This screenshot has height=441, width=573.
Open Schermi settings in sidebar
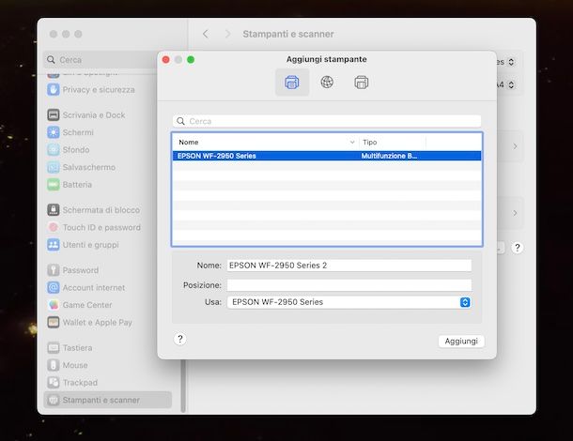click(70, 132)
